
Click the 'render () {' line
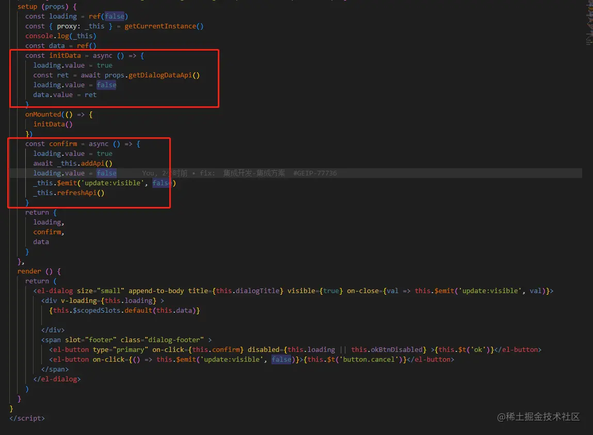39,271
